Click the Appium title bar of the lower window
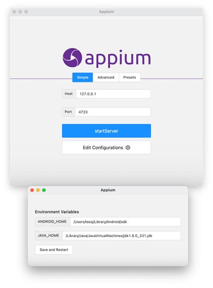This screenshot has height=288, width=213. coord(108,190)
